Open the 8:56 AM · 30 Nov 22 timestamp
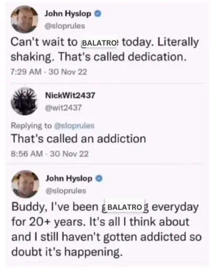 click(x=50, y=154)
